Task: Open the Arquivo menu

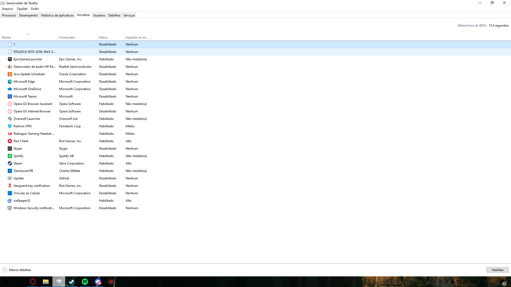Action: coord(7,9)
